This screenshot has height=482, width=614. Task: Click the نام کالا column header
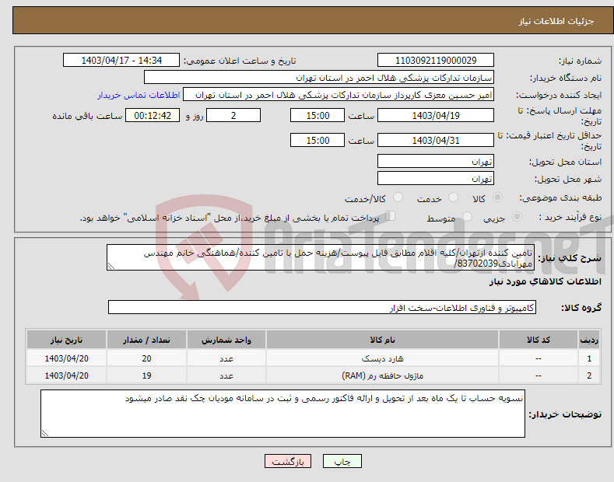point(382,340)
